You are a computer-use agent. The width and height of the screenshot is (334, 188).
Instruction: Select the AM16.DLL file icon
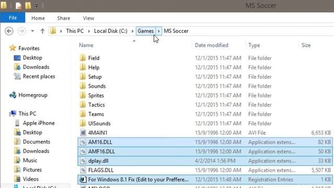[x=83, y=142]
